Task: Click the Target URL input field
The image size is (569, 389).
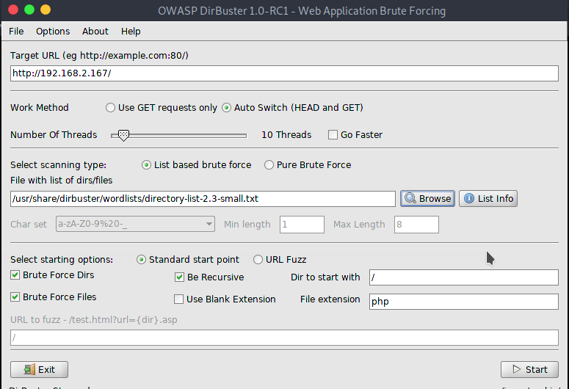Action: pyautogui.click(x=284, y=73)
